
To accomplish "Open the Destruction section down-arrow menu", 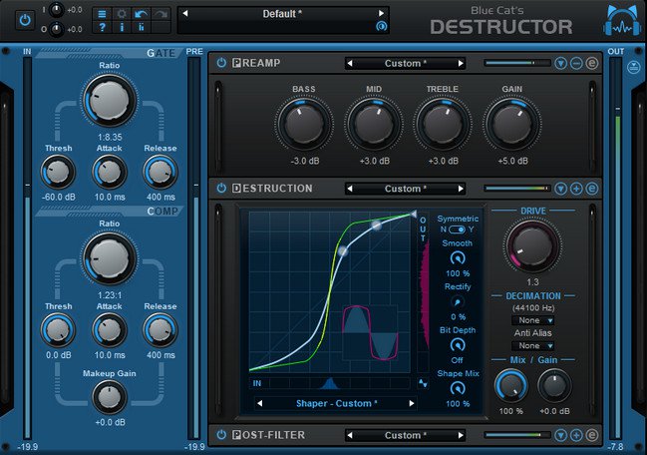I will coord(560,189).
